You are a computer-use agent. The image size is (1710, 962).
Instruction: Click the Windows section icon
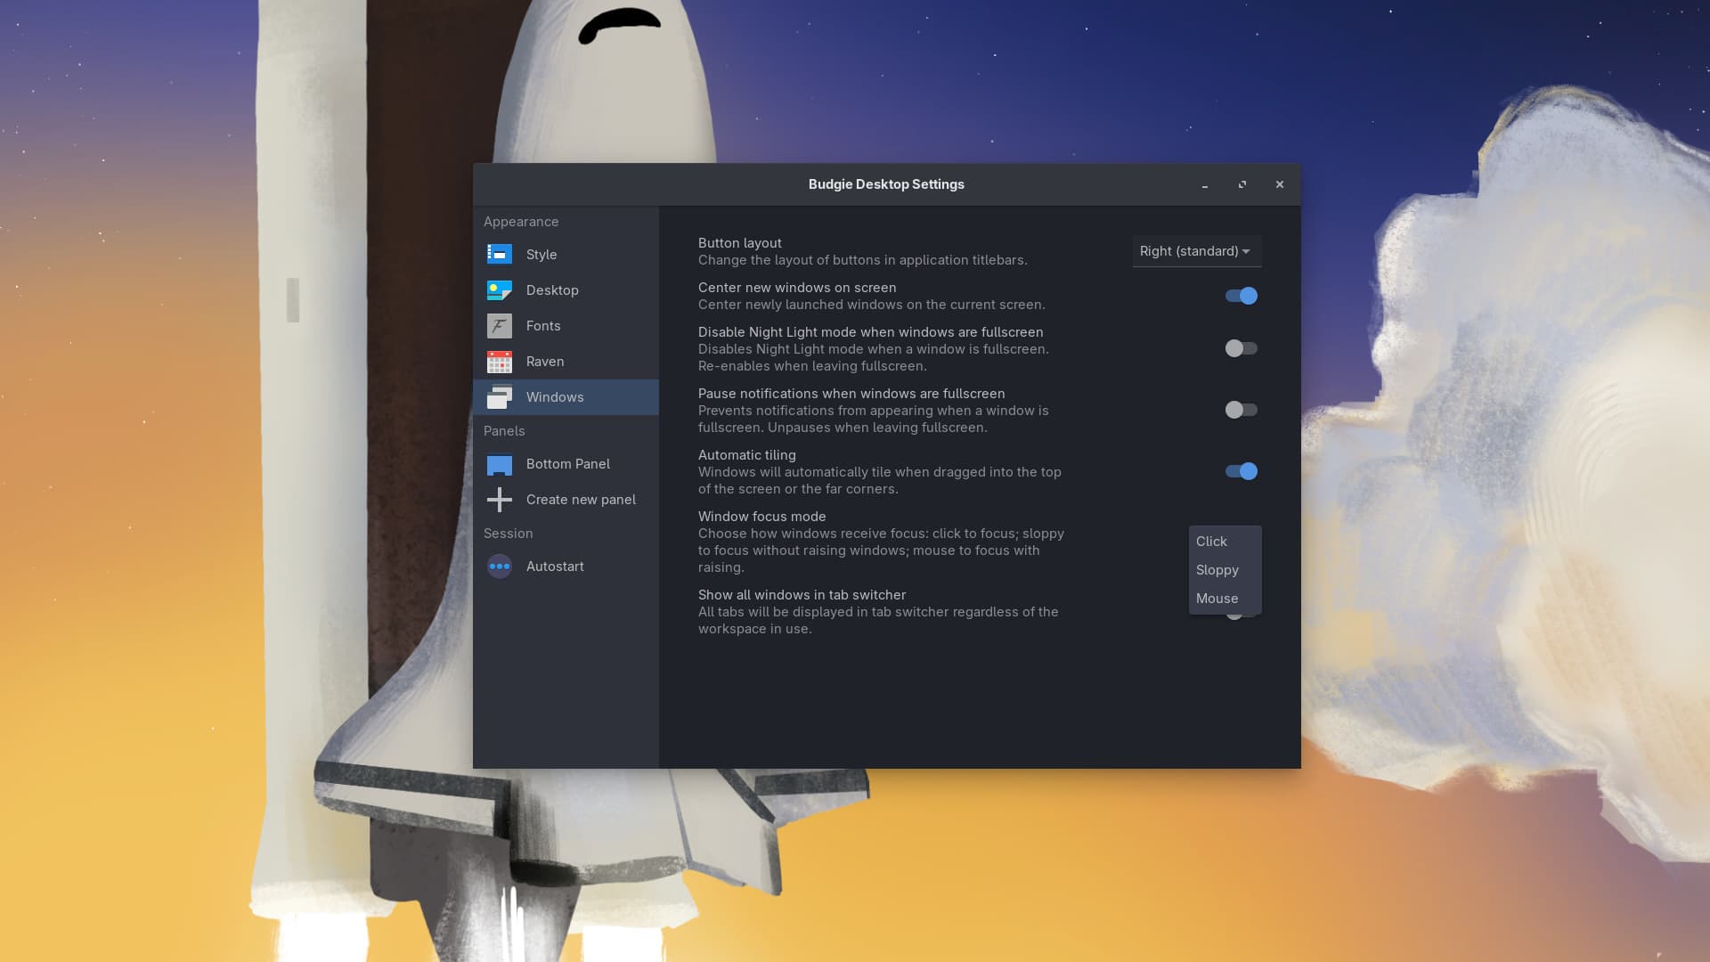tap(499, 397)
